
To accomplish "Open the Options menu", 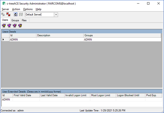I will click(x=28, y=9).
